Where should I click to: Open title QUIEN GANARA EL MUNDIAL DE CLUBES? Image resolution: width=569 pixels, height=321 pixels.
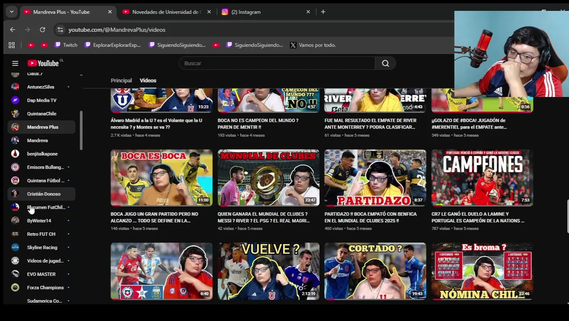pyautogui.click(x=264, y=217)
